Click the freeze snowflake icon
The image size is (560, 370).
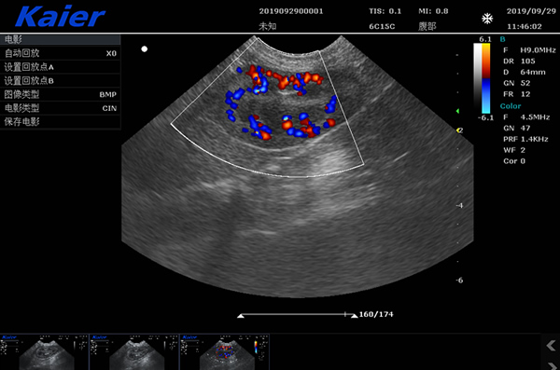(x=487, y=19)
